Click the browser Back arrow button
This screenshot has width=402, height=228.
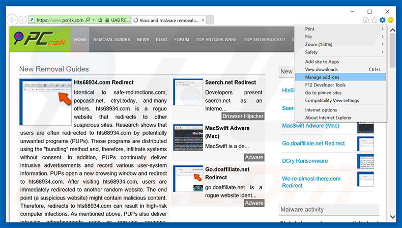pos(11,20)
